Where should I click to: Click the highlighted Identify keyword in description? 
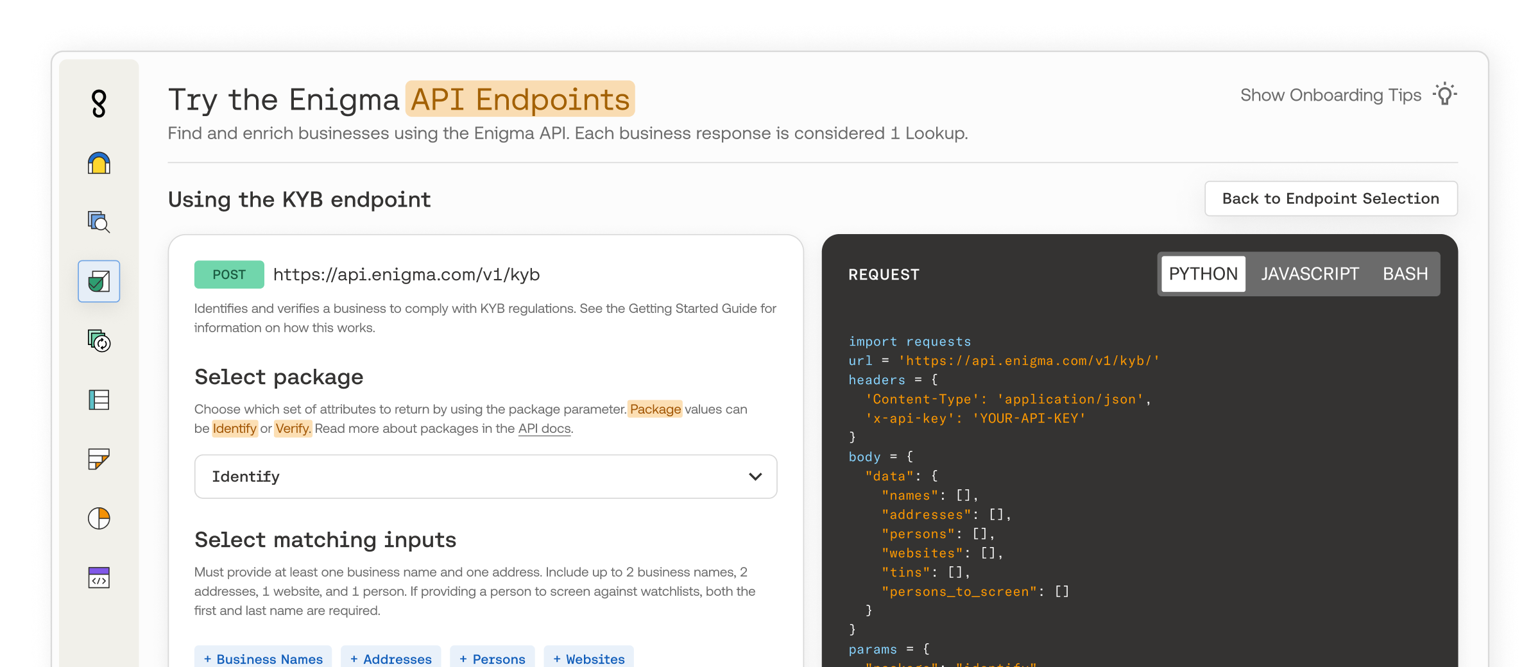coord(235,428)
